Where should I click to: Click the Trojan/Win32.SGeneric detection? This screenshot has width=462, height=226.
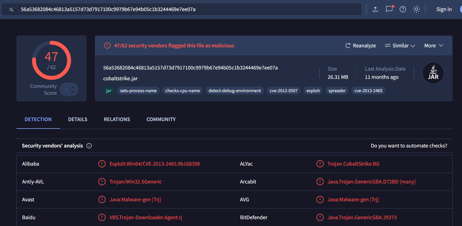tap(136, 182)
